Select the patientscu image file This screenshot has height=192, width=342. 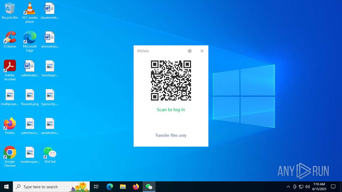tap(30, 126)
